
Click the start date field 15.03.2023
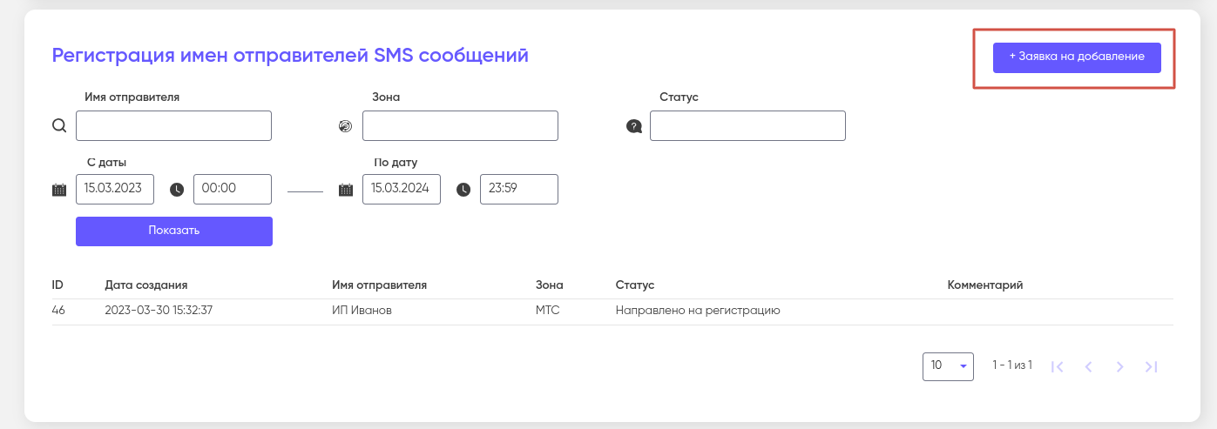[x=115, y=190]
